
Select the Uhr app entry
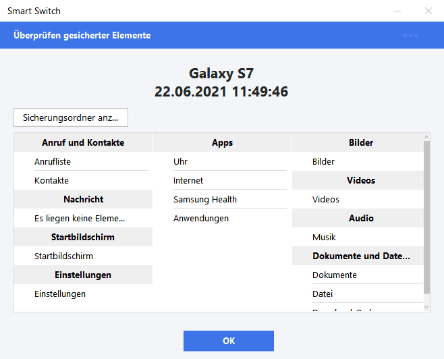pos(222,162)
